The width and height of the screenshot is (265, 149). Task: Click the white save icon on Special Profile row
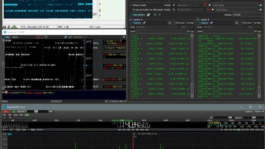pyautogui.click(x=212, y=10)
